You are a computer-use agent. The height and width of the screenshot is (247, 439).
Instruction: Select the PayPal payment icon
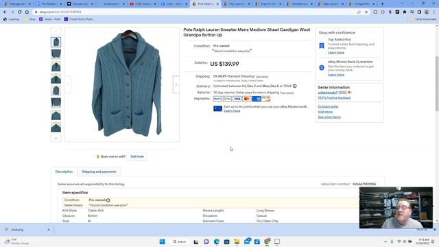coord(217,99)
